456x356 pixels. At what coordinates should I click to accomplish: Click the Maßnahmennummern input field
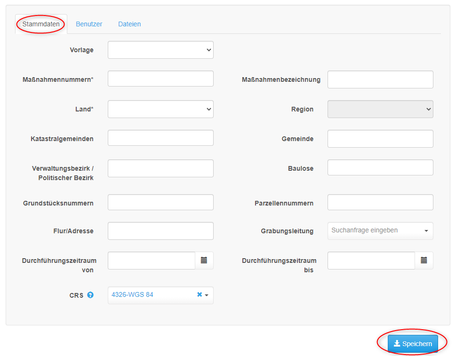coord(160,79)
